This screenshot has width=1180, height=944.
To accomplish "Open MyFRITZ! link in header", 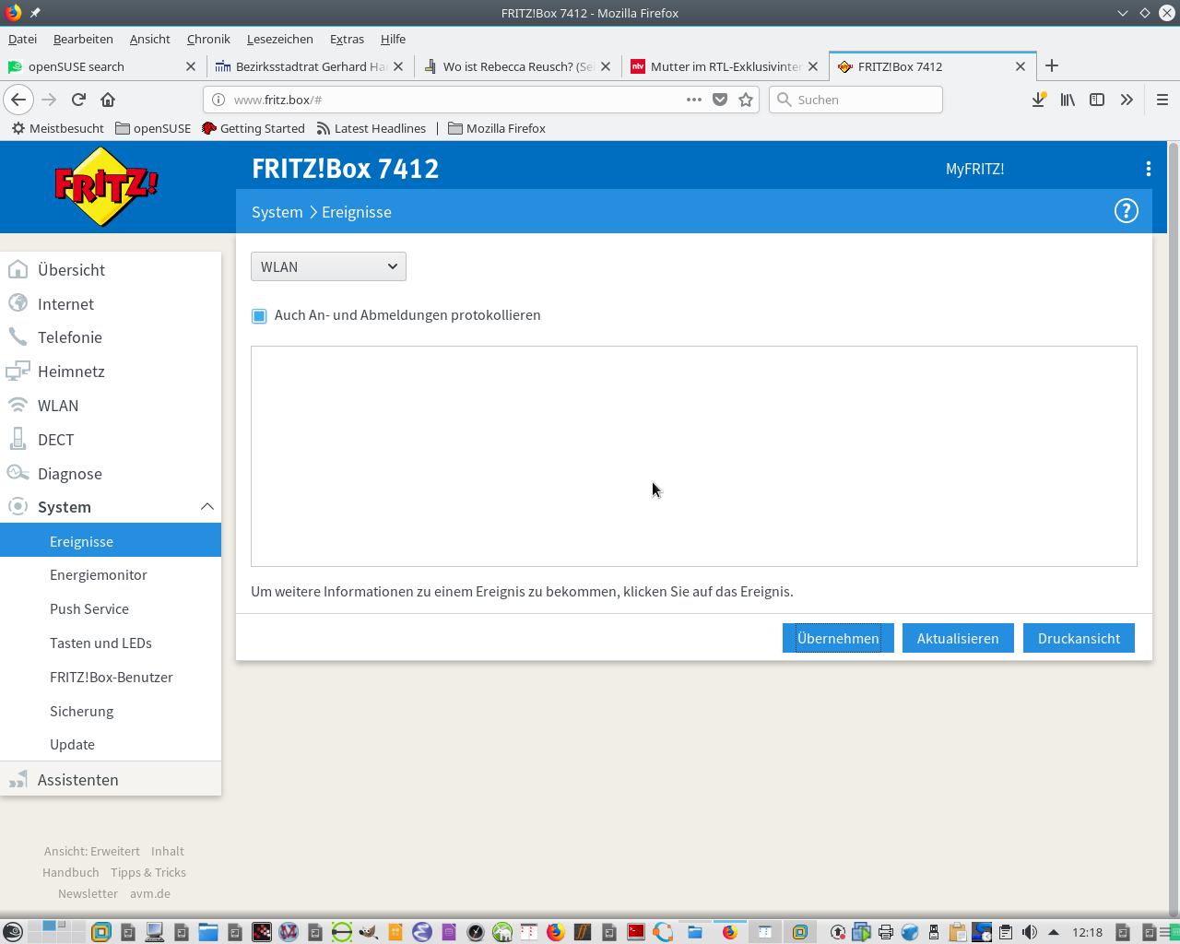I will pyautogui.click(x=974, y=169).
